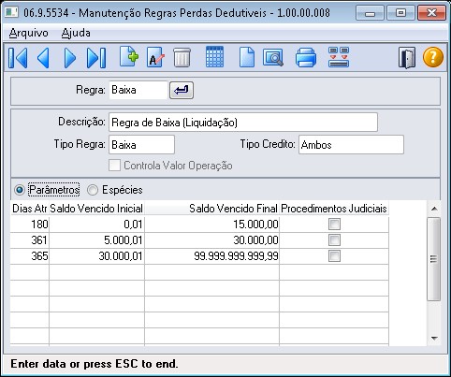Open the Arquivo menu

28,33
